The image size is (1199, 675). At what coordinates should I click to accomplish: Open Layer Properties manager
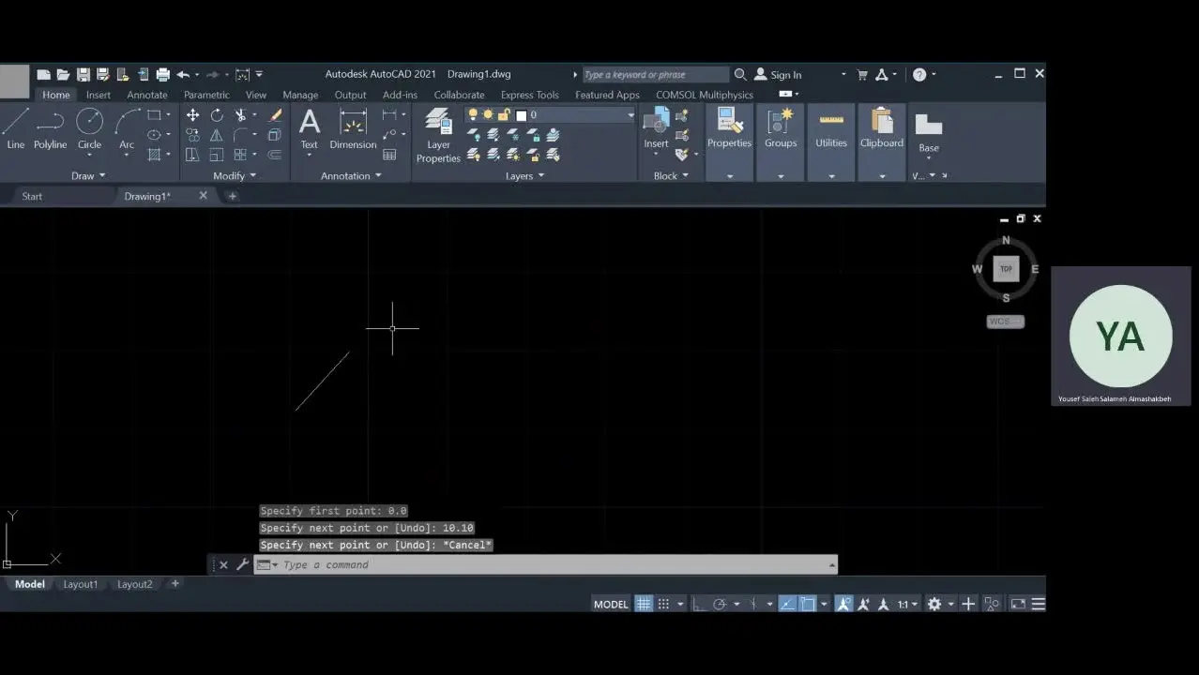(438, 135)
